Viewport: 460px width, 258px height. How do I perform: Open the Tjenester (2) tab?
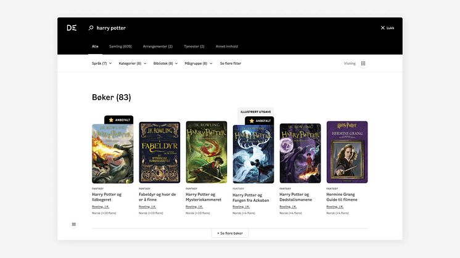[x=194, y=46]
